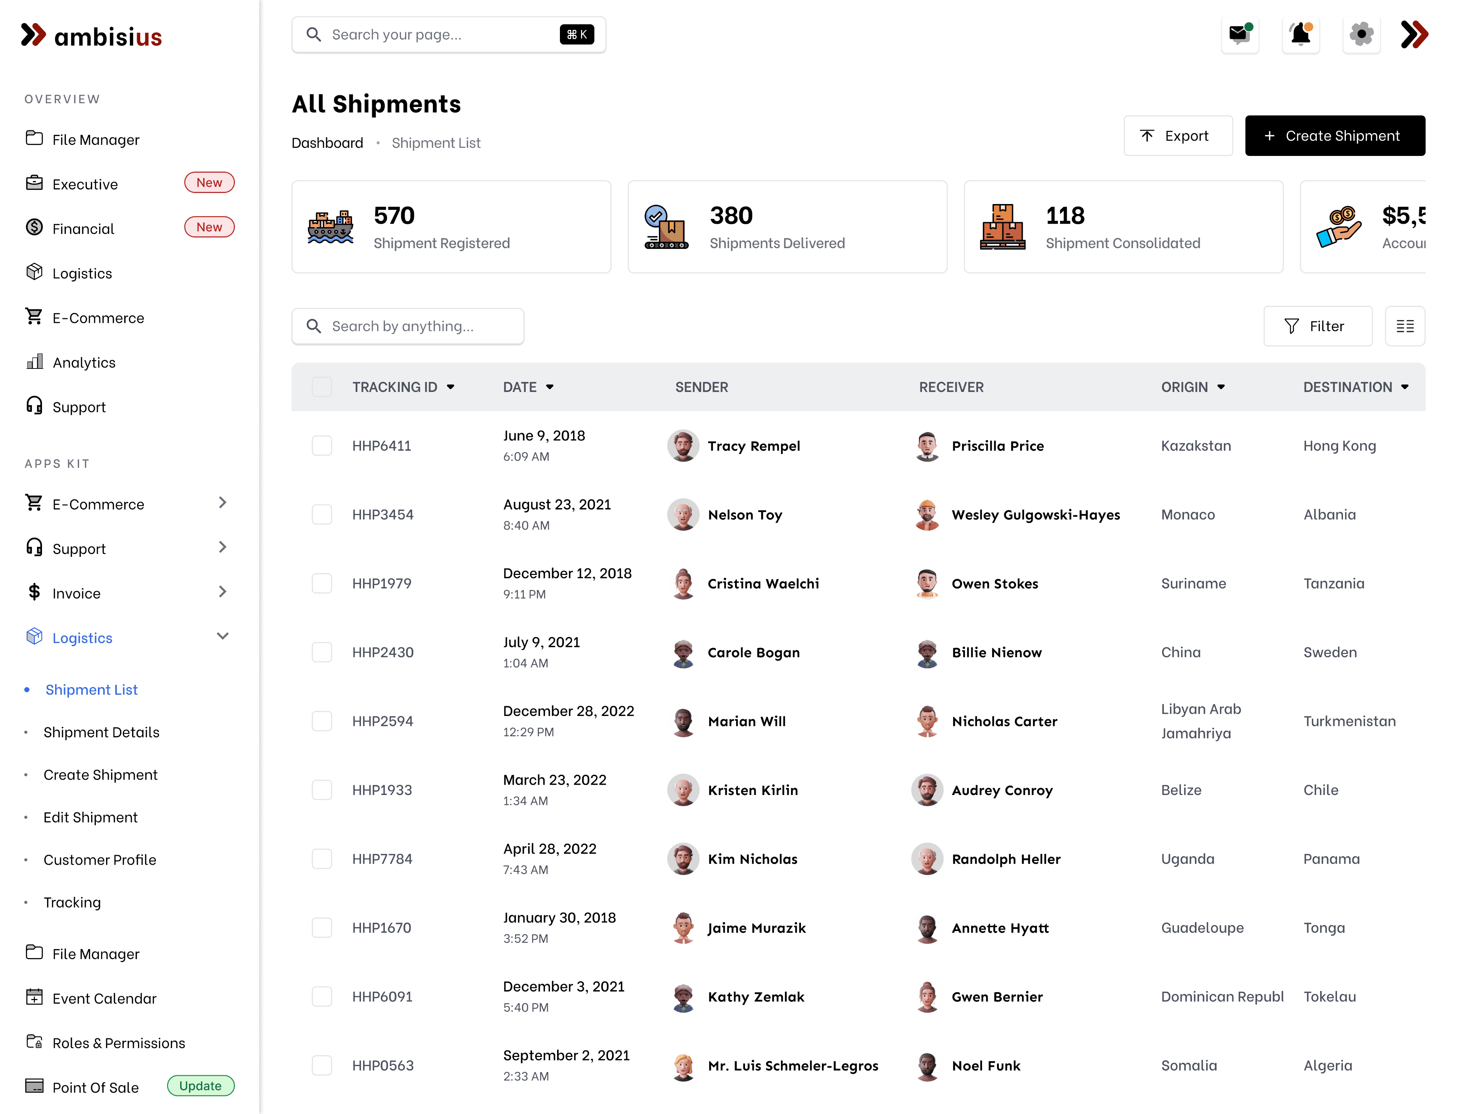Click the Analytics bar chart icon

pyautogui.click(x=35, y=362)
